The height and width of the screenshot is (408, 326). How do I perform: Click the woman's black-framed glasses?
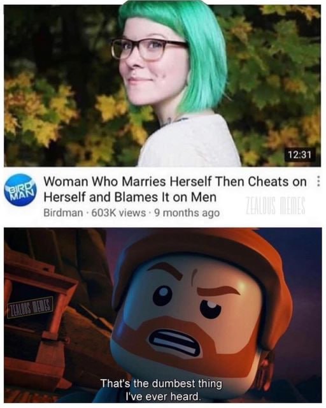149,49
